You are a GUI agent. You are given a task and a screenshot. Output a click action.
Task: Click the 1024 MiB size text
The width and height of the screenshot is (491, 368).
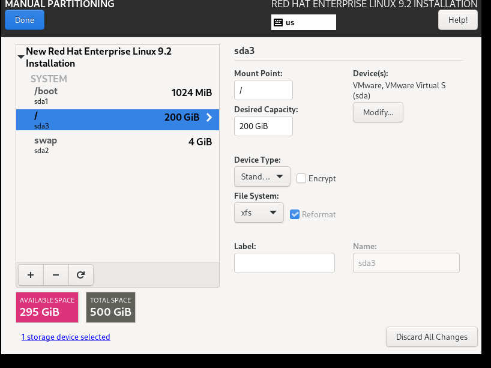[x=191, y=92]
